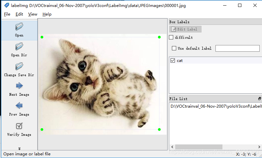Click the Open file icon
The image size is (262, 158).
19,26
